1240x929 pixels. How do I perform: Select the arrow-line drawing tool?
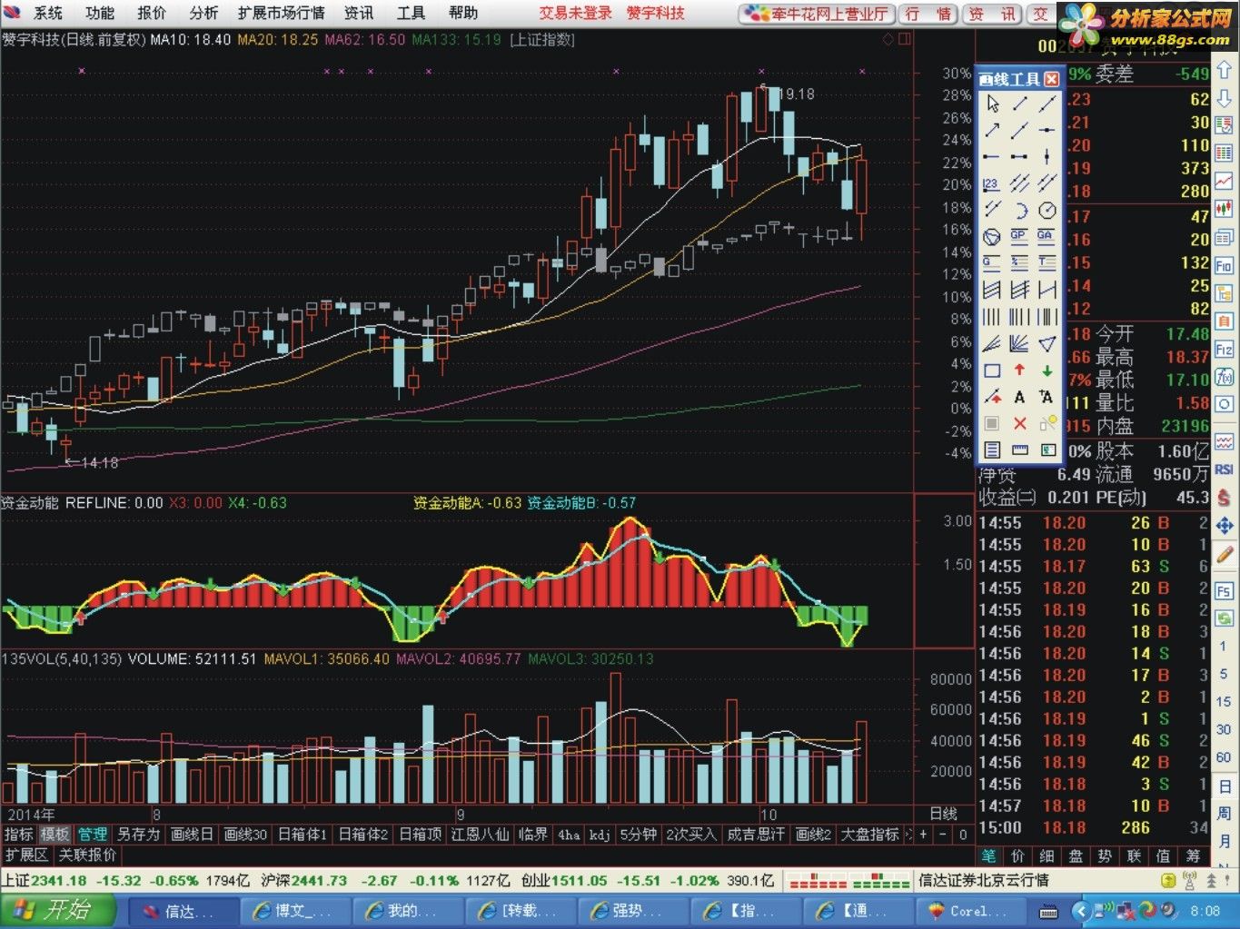[992, 131]
